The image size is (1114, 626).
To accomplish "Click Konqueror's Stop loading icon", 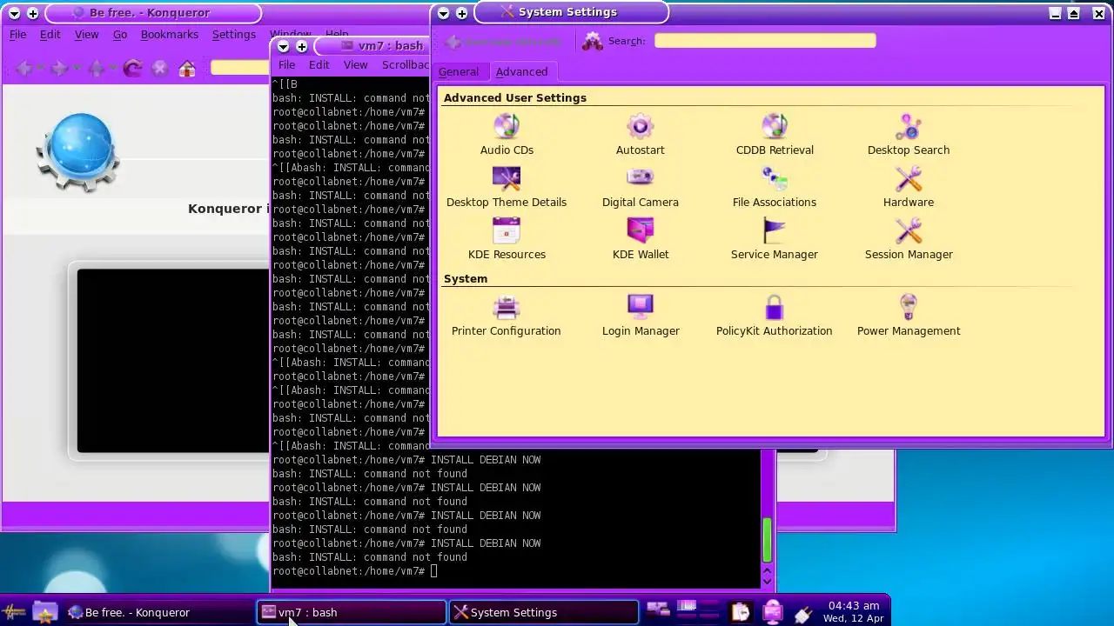I will tap(159, 68).
